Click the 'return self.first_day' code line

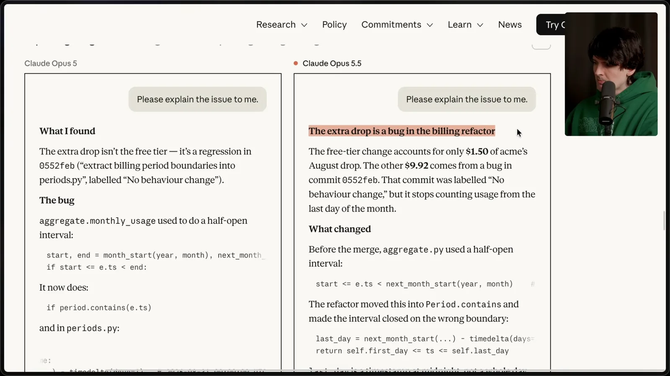(x=412, y=351)
